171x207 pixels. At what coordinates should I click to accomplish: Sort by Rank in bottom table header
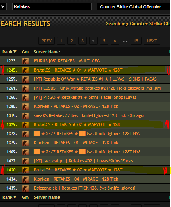point(9,197)
